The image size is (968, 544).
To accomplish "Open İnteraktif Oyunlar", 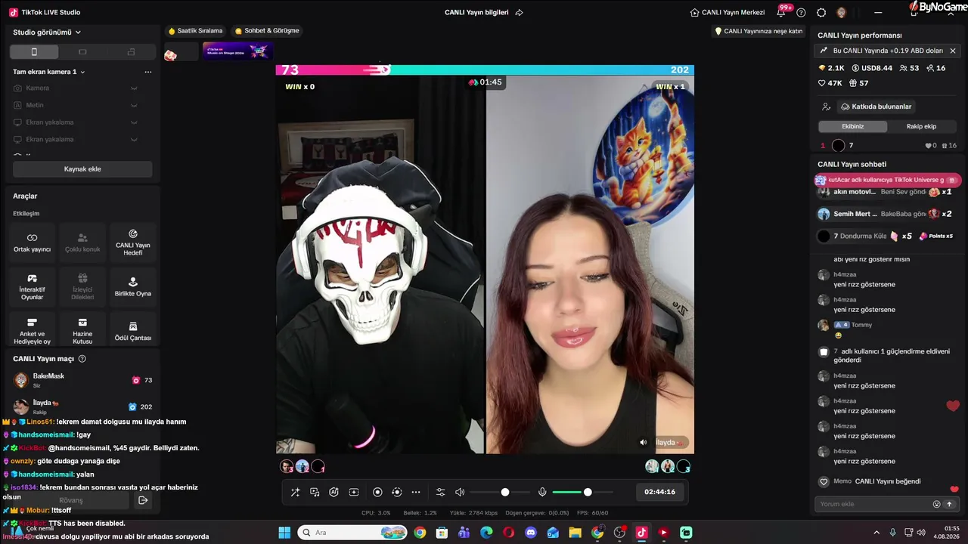I will click(x=32, y=287).
